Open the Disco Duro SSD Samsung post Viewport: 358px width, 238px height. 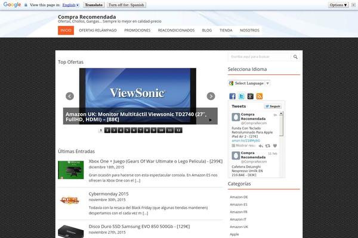pyautogui.click(x=139, y=226)
